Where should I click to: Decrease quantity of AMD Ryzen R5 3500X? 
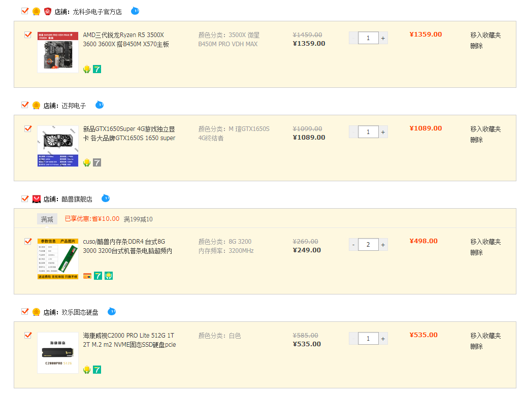353,38
